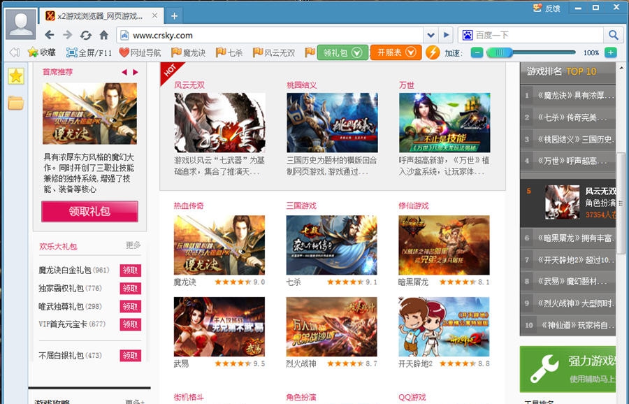
Task: Claim 不屈白银礼包 with 领取 button
Action: (x=131, y=356)
